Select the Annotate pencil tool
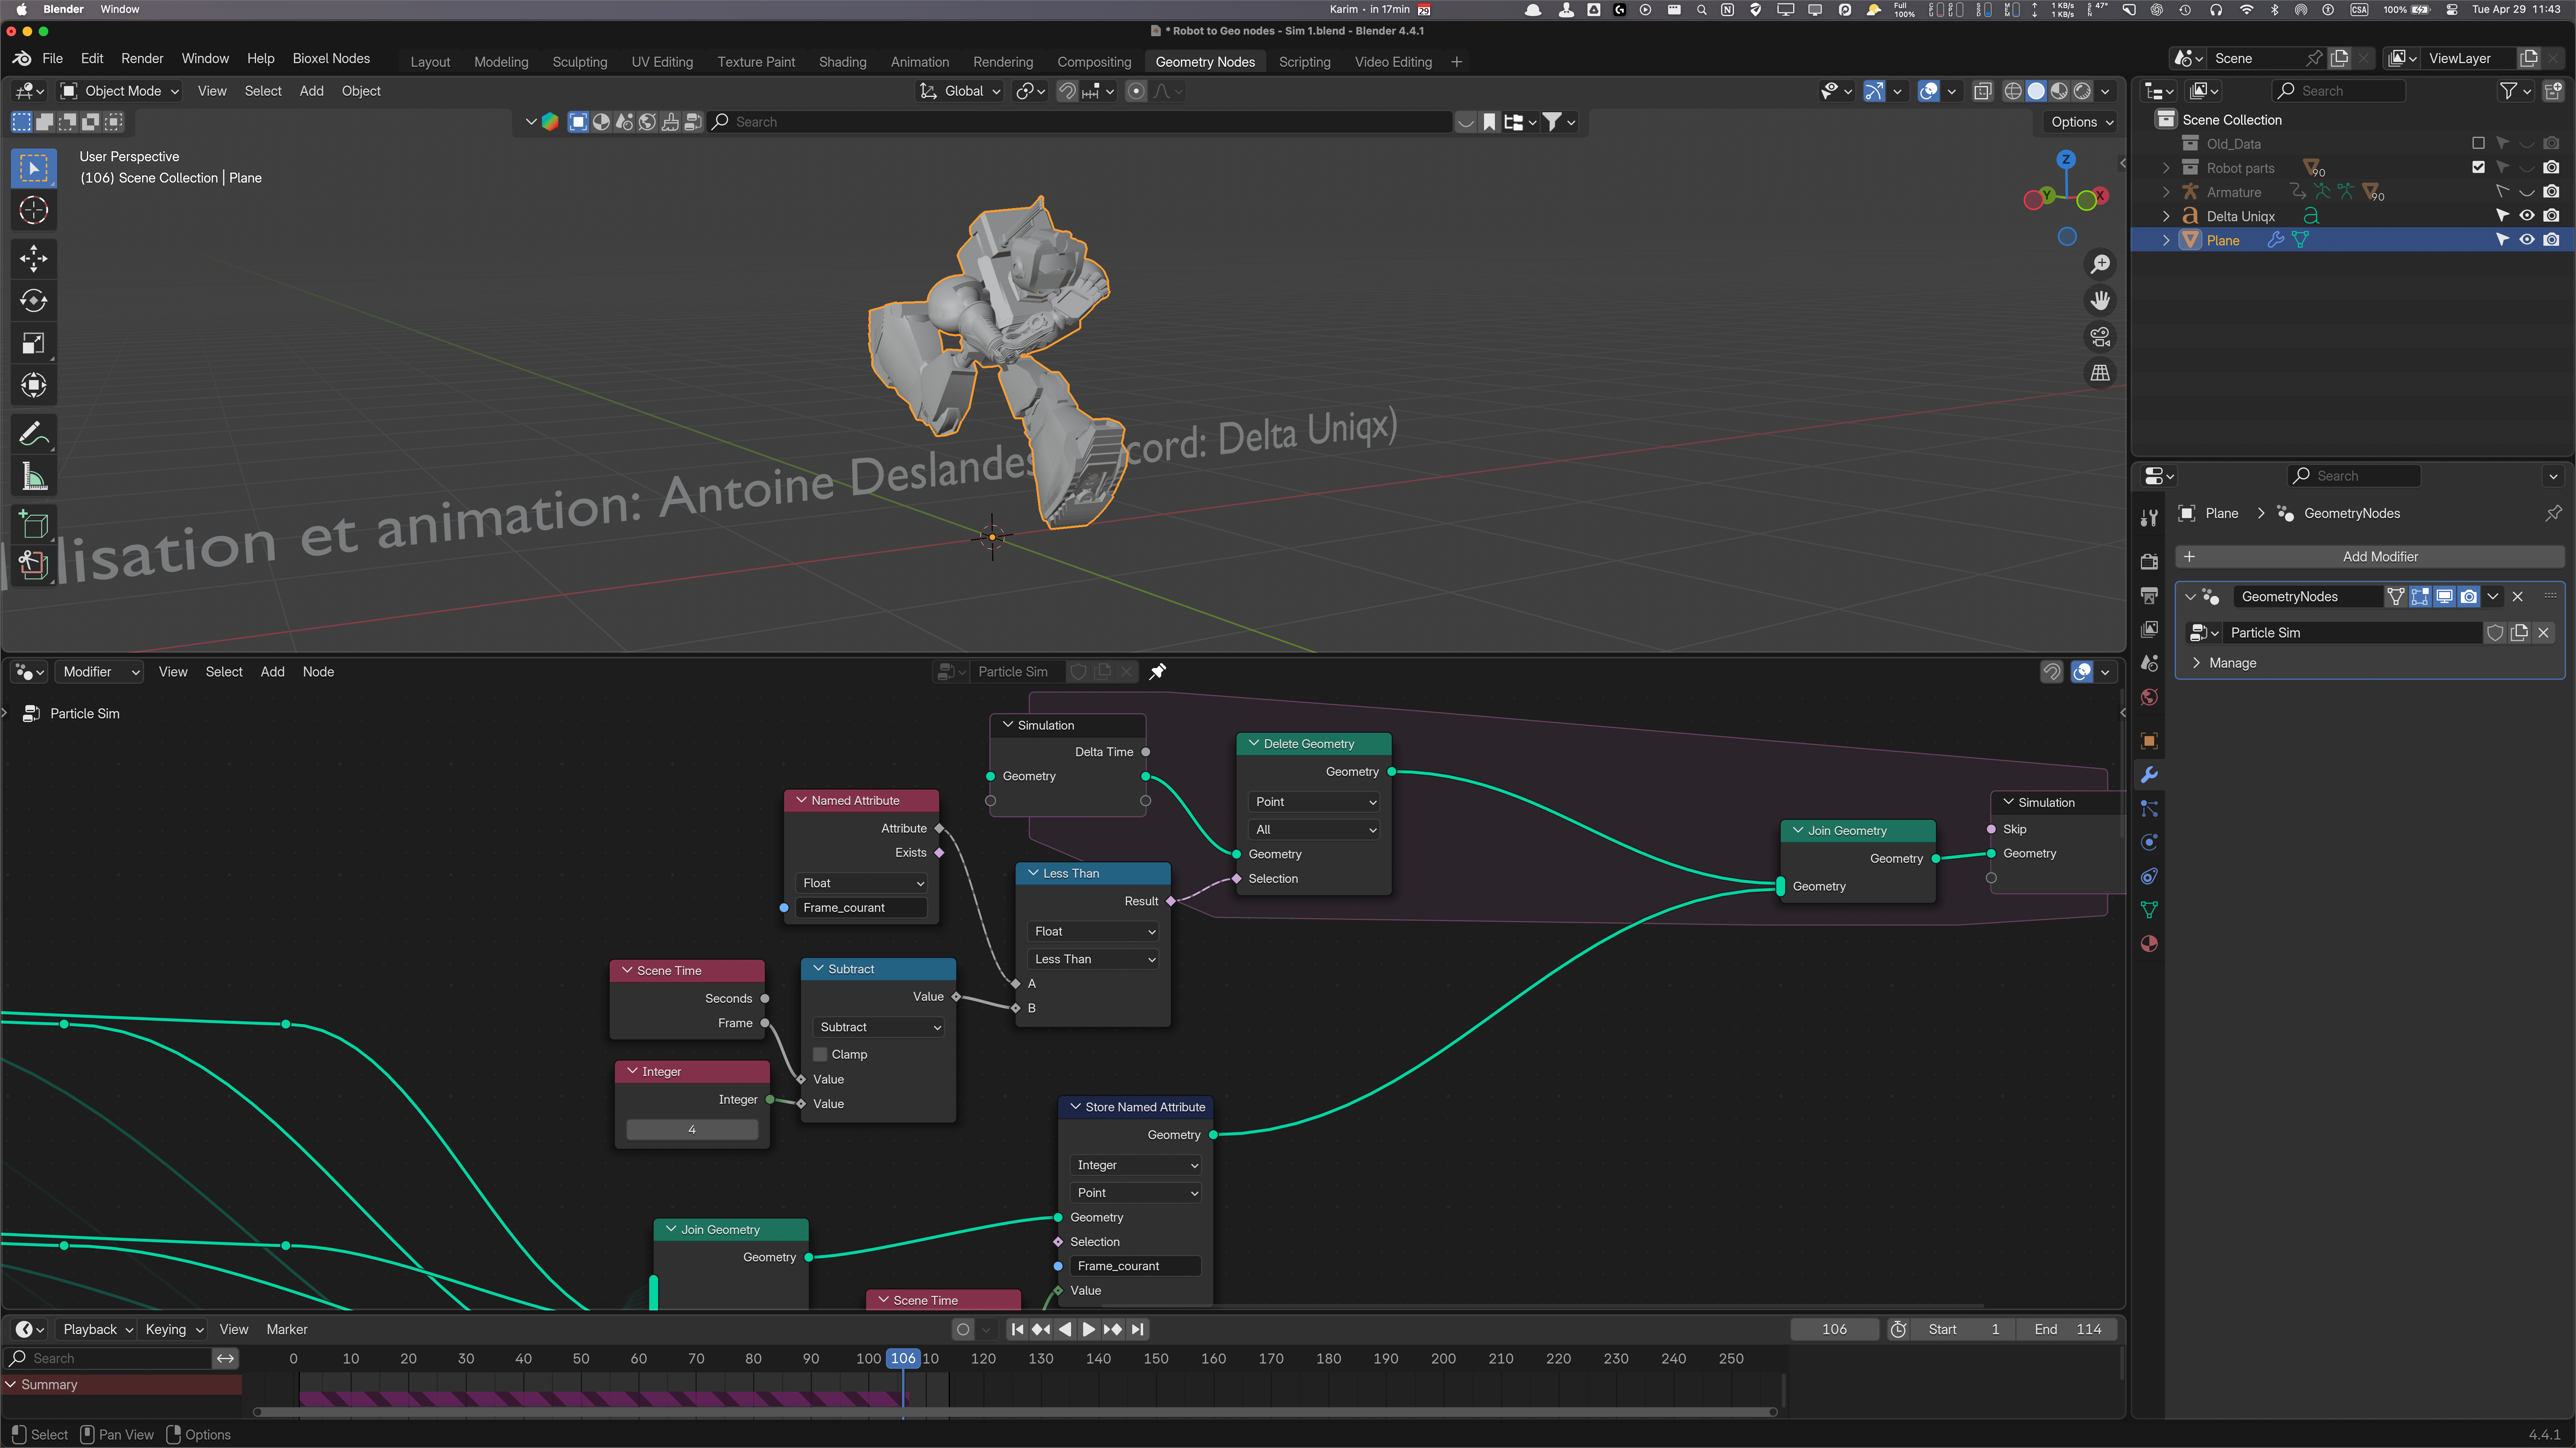The image size is (2576, 1448). click(33, 434)
